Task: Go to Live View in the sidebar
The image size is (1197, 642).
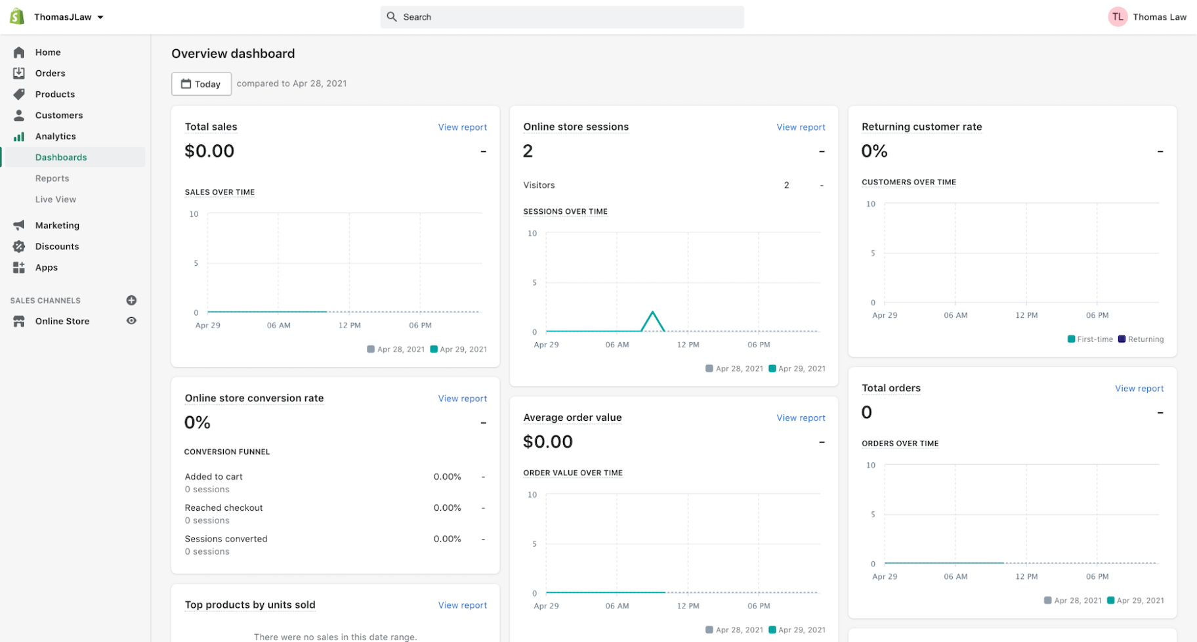Action: click(56, 200)
